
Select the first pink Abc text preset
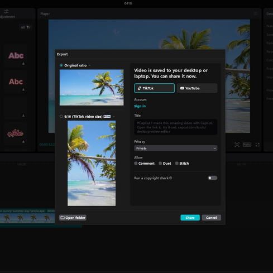(x=16, y=55)
